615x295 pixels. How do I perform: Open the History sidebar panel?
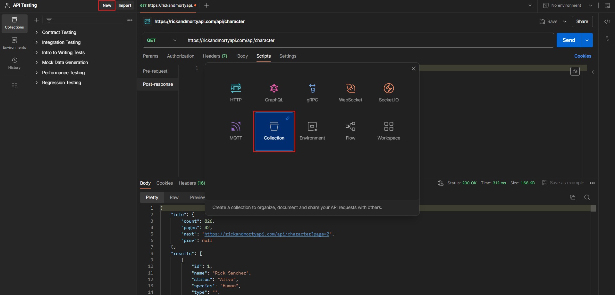[14, 63]
